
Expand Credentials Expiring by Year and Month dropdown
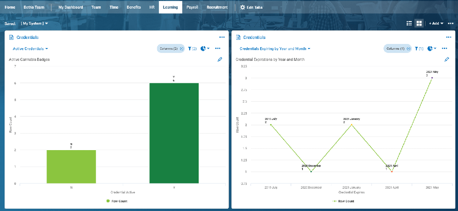coord(275,49)
